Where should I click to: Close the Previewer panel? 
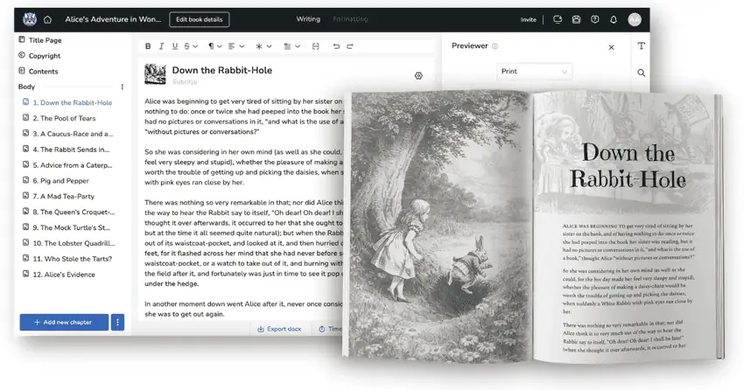pyautogui.click(x=611, y=47)
